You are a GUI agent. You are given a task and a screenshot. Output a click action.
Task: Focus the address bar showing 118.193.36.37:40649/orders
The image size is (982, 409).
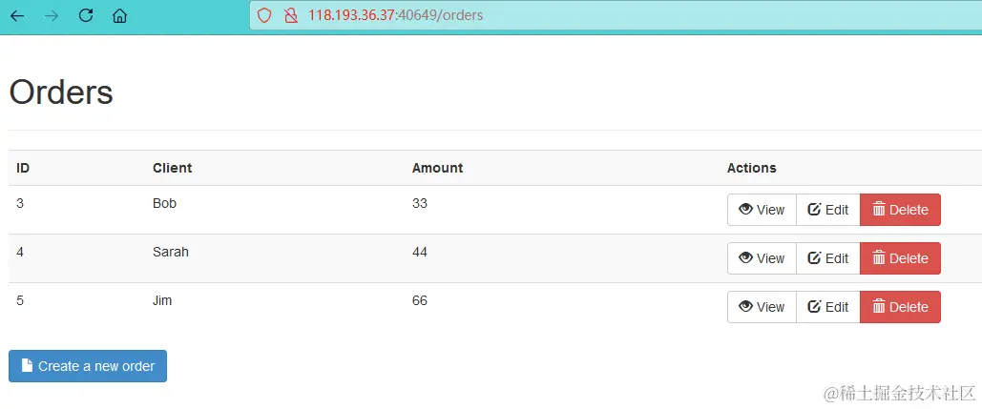click(x=616, y=15)
